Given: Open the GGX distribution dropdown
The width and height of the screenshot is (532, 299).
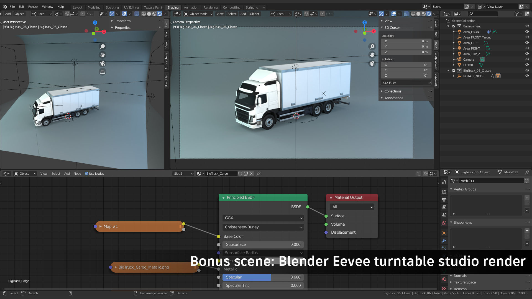Looking at the screenshot, I should [263, 218].
